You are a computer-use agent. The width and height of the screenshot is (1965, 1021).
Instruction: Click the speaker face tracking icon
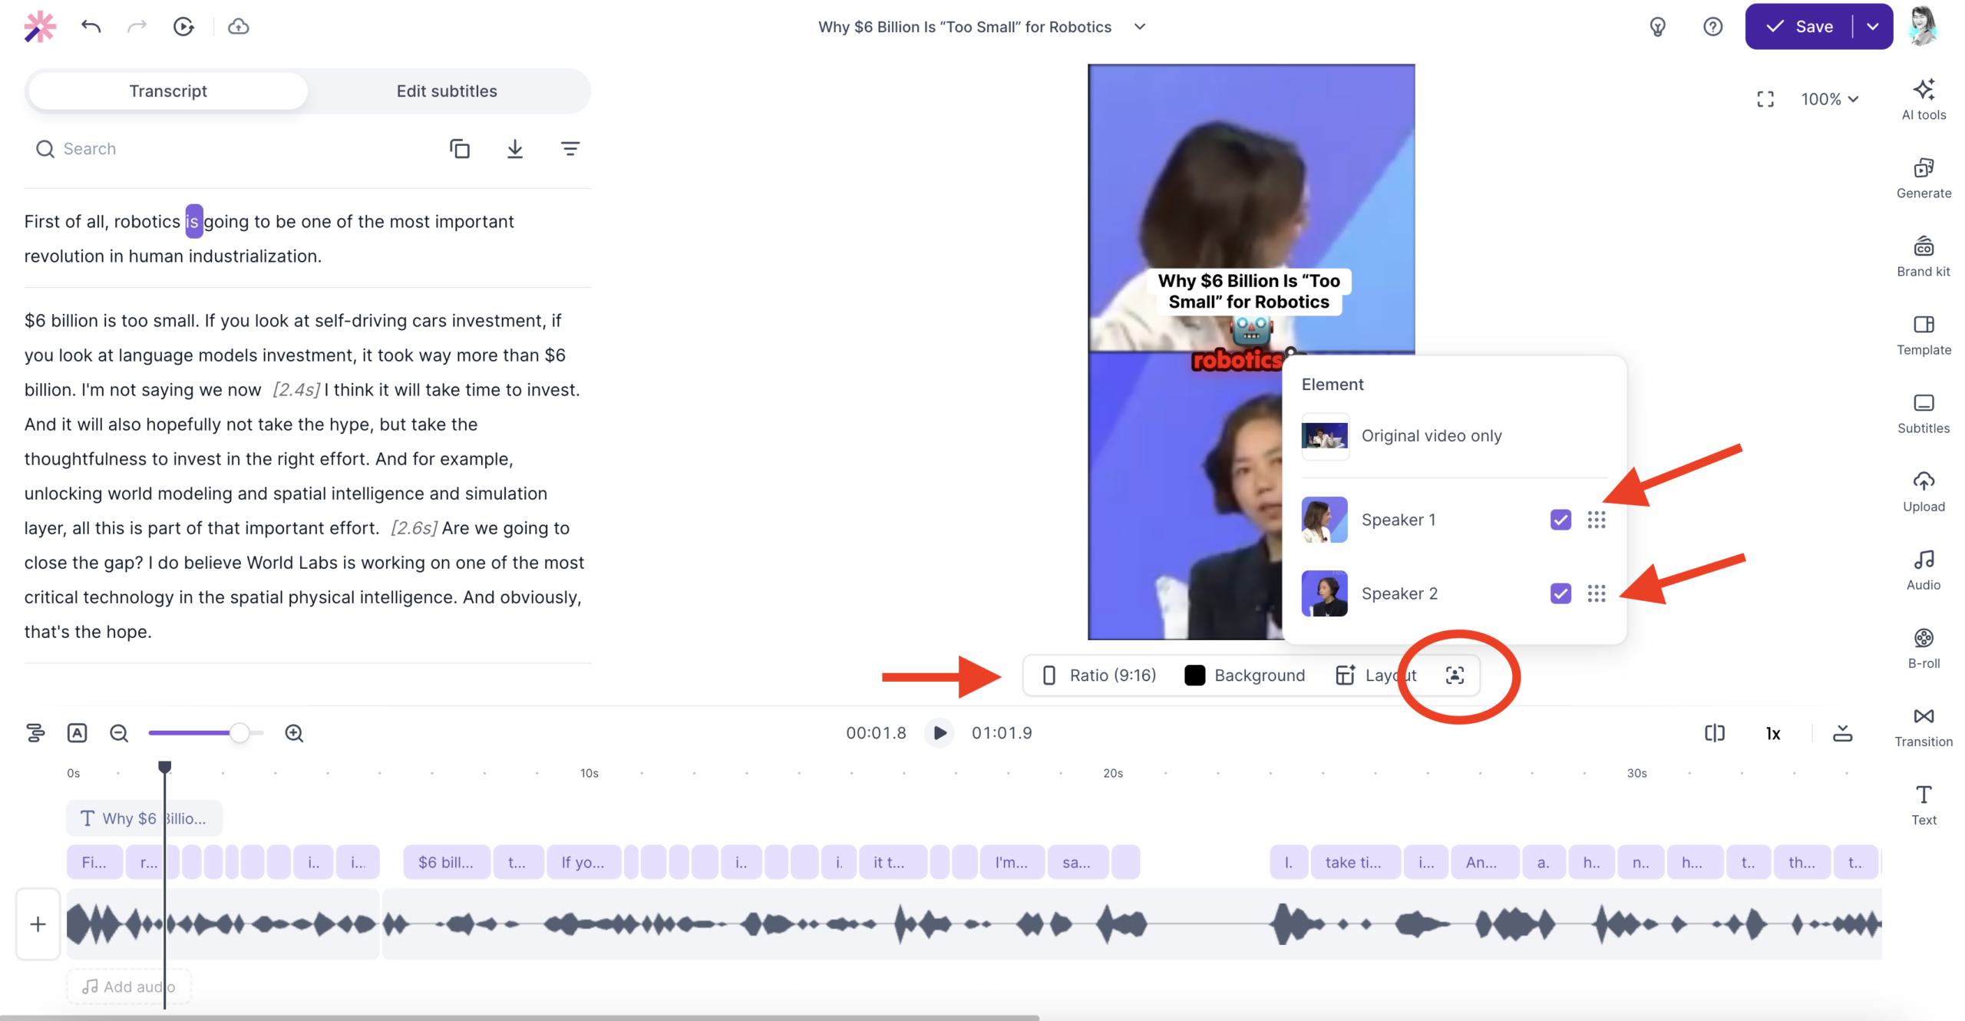point(1454,675)
